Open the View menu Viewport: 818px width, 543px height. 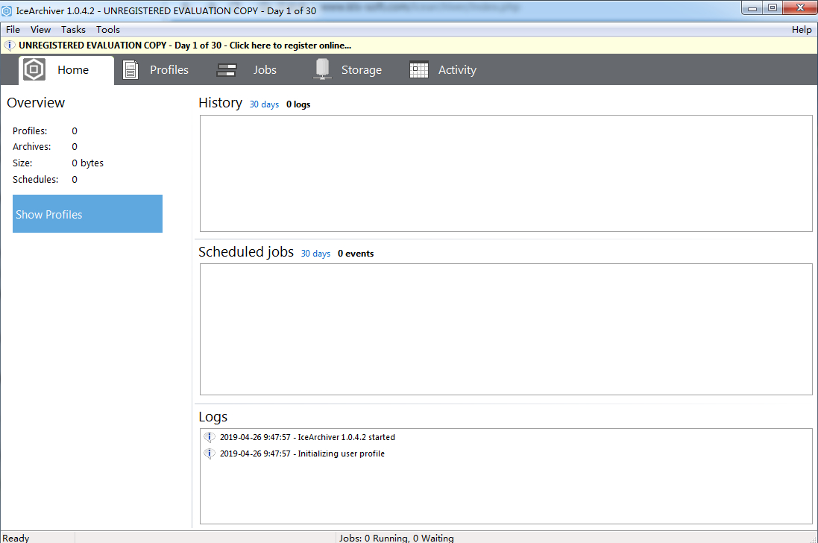tap(40, 30)
